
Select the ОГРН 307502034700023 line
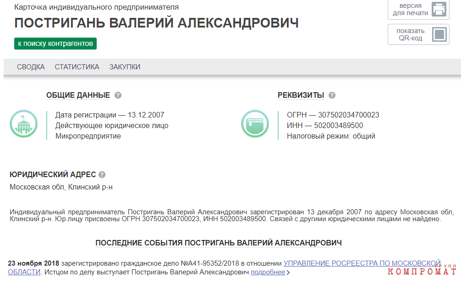coord(333,115)
